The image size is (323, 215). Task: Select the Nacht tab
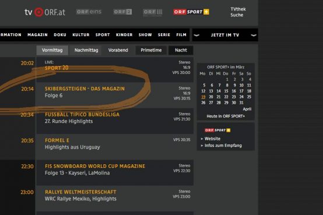[181, 50]
